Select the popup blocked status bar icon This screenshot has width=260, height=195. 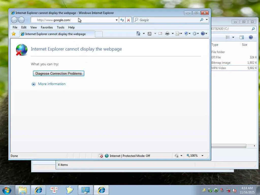101,156
